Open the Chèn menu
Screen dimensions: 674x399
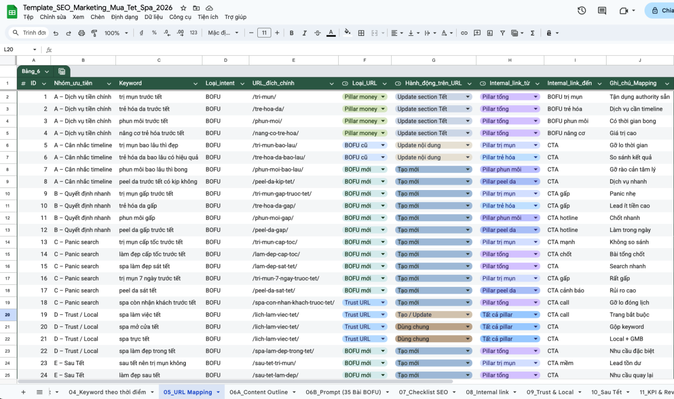click(x=97, y=17)
